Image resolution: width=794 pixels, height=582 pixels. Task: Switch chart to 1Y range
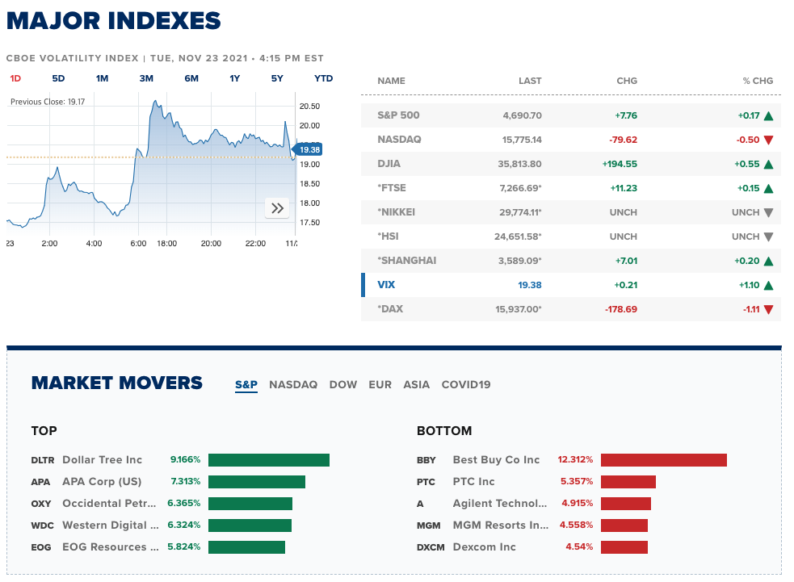click(x=234, y=78)
